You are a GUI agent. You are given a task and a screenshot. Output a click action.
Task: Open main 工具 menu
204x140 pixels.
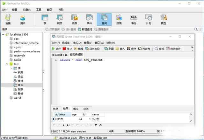pos(39,10)
